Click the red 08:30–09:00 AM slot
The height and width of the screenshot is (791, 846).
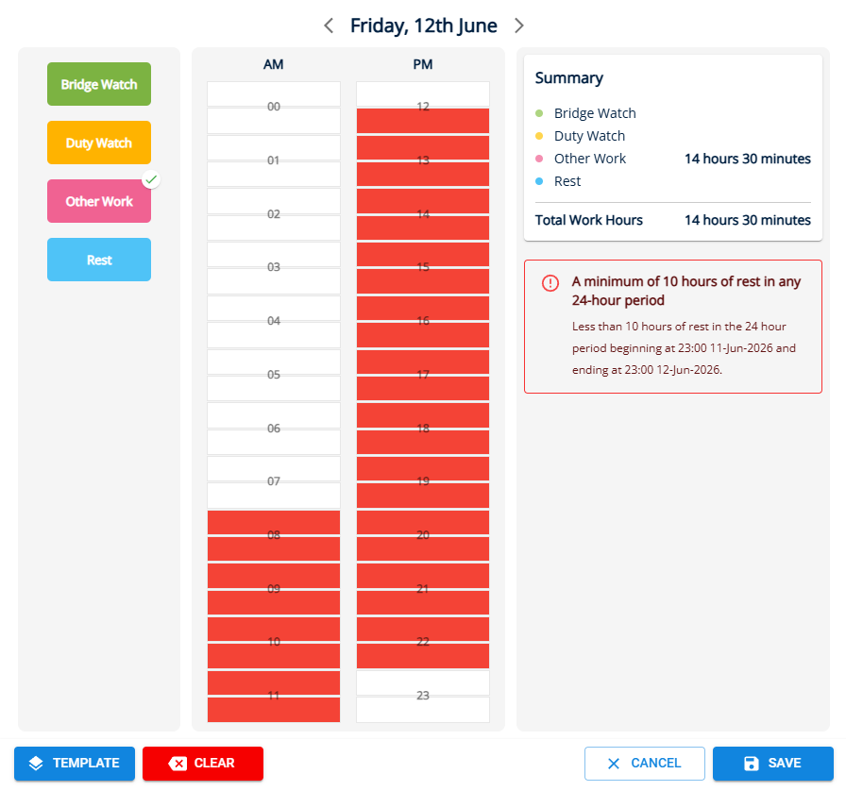274,549
